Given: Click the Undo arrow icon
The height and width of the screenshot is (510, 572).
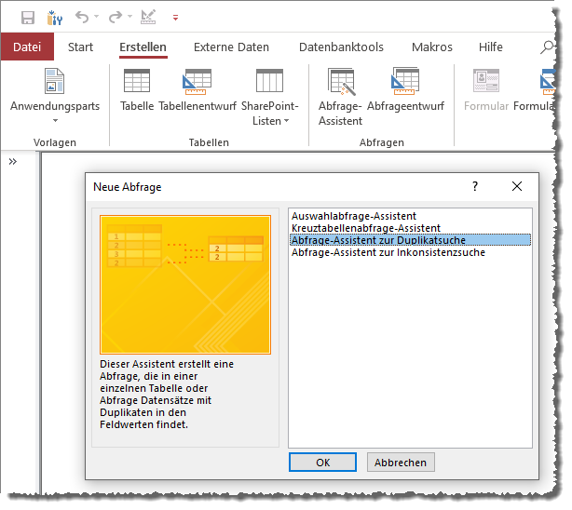Looking at the screenshot, I should pyautogui.click(x=81, y=17).
